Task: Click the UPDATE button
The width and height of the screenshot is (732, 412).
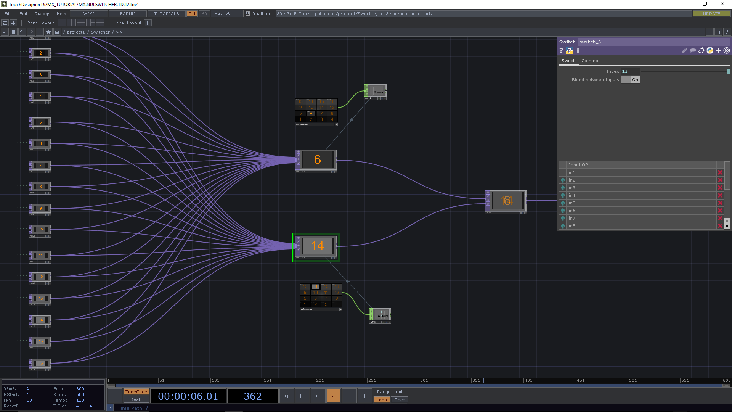Action: 711,13
